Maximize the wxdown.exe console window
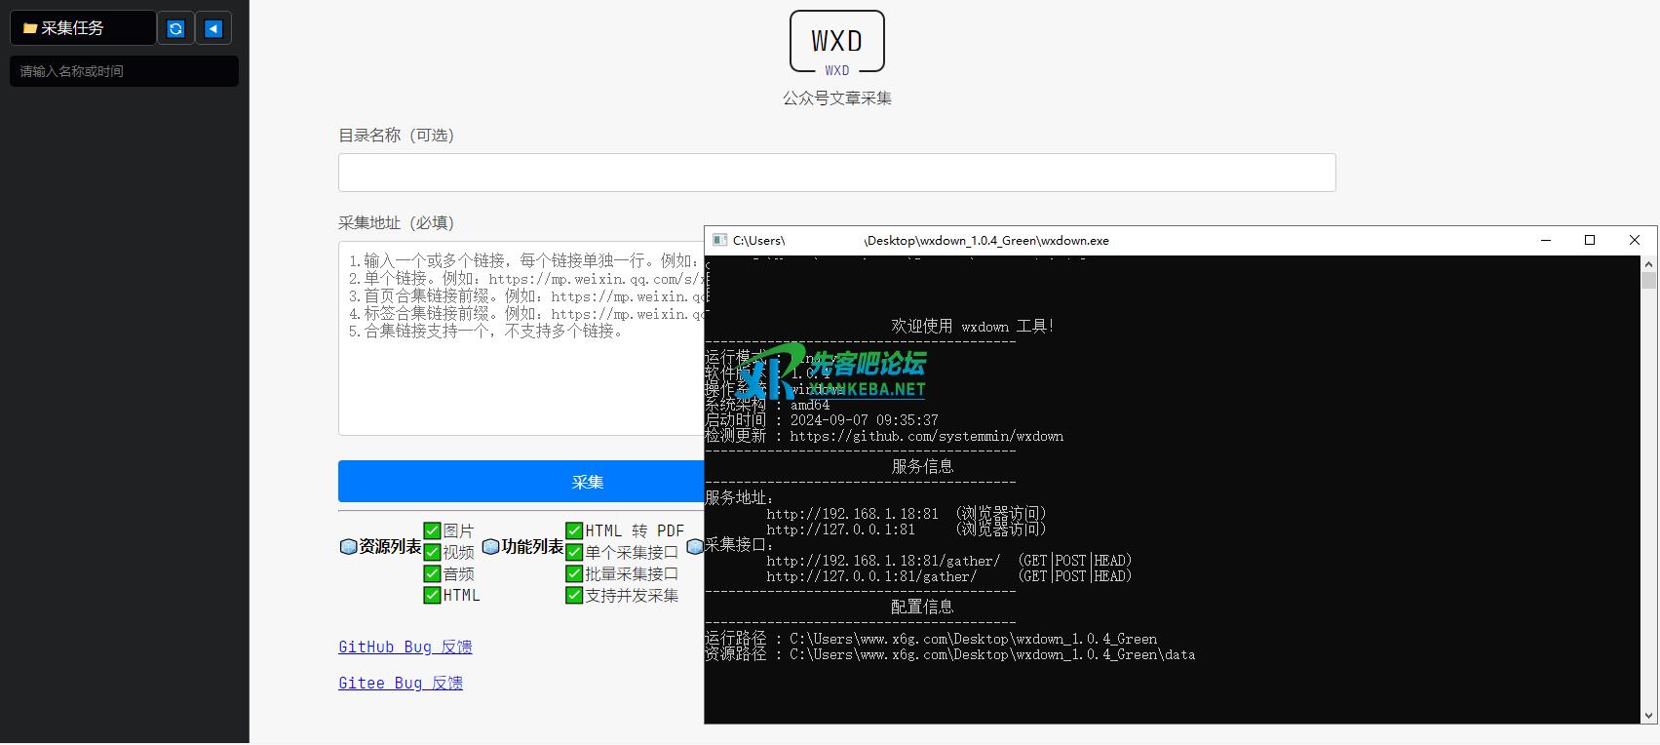The width and height of the screenshot is (1660, 745). tap(1590, 240)
